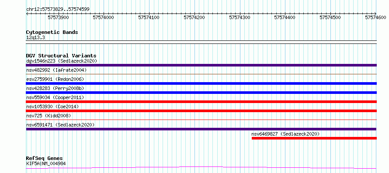Select the nsv559034 (Cooper2011) label
Viewport: 389px width, 173px height.
pyautogui.click(x=55, y=97)
